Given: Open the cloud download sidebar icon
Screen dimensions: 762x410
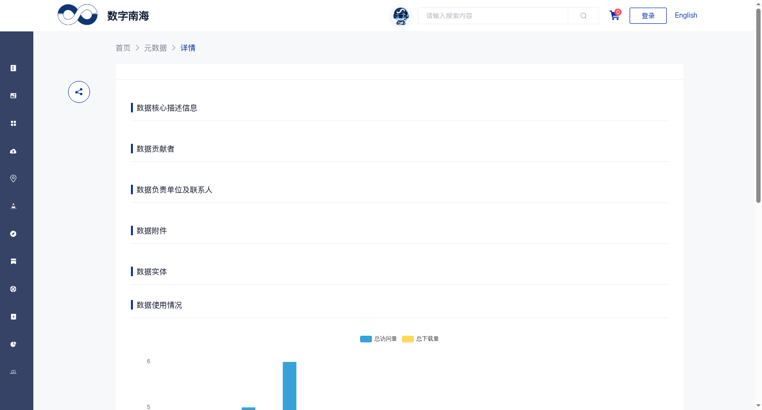Looking at the screenshot, I should [13, 151].
